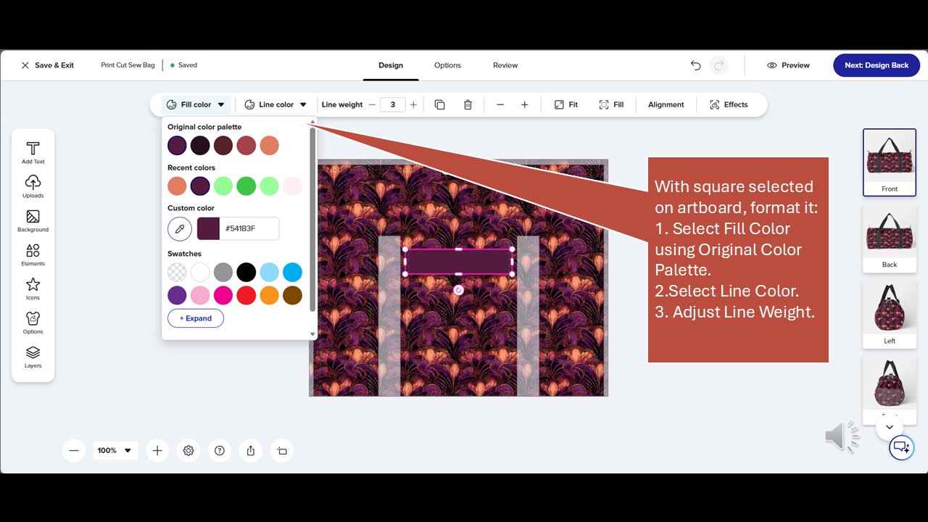
Task: Select the Back view thumbnail
Action: [890, 239]
